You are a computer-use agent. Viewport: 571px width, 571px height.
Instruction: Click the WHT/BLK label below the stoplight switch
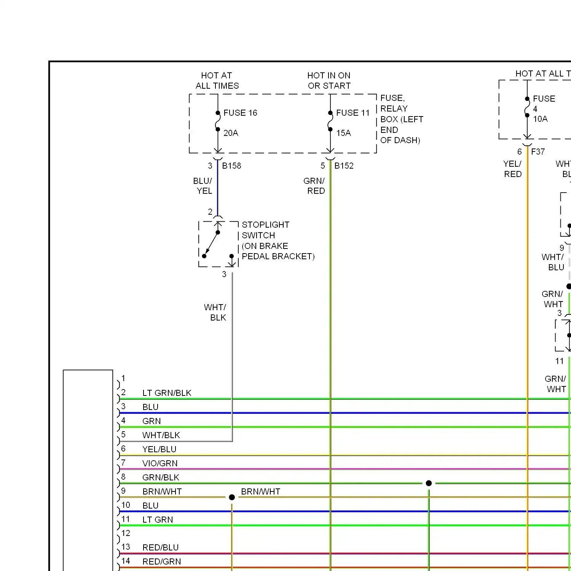[x=215, y=313]
